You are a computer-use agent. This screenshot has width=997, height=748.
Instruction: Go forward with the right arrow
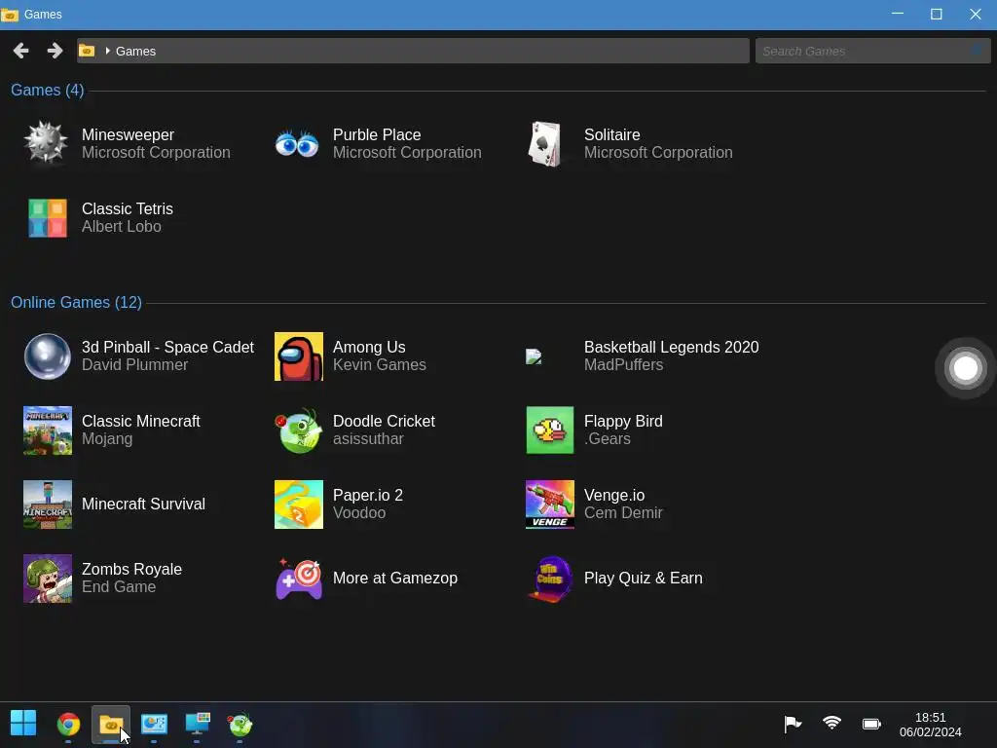(55, 51)
